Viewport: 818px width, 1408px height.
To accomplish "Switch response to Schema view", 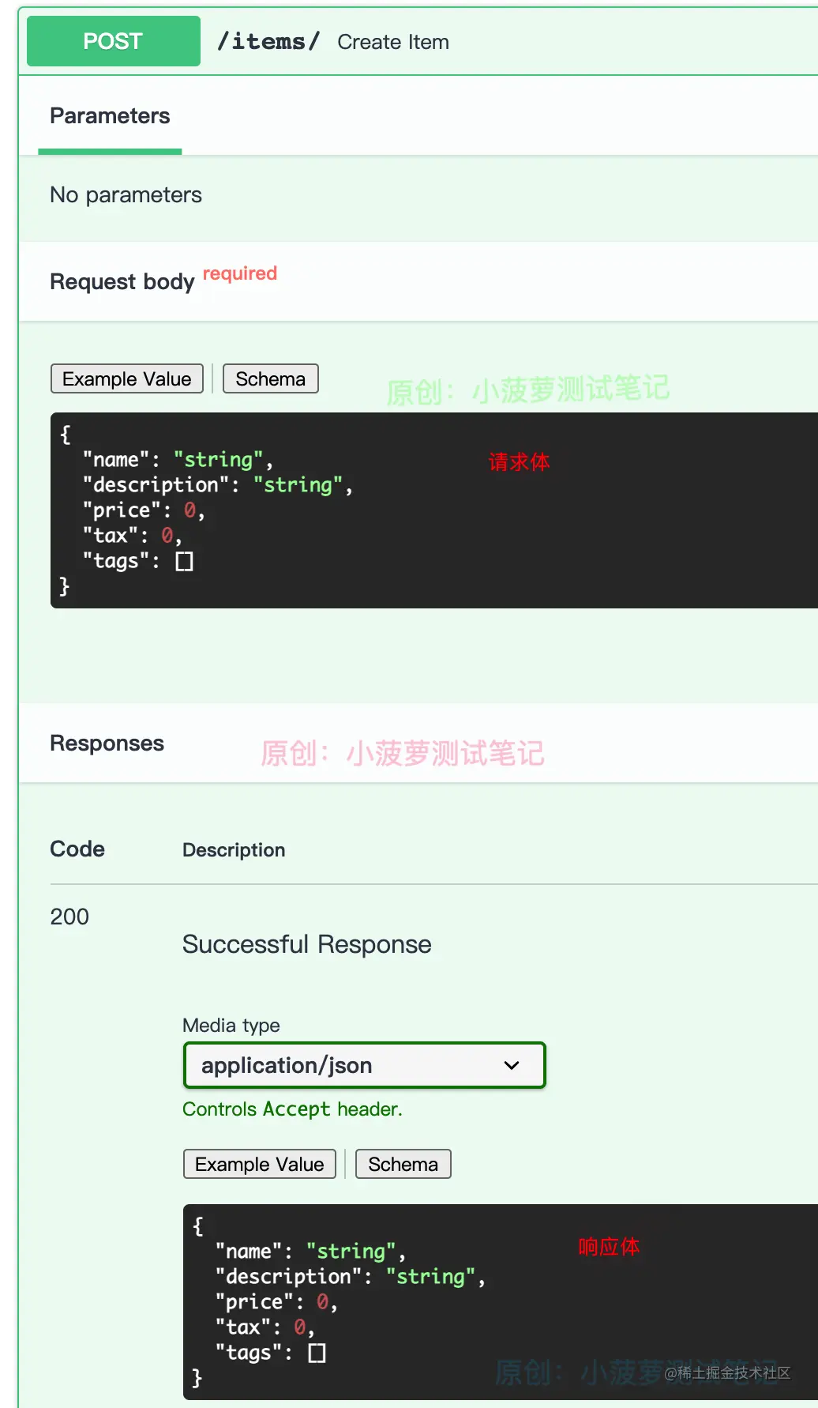I will pyautogui.click(x=403, y=1164).
